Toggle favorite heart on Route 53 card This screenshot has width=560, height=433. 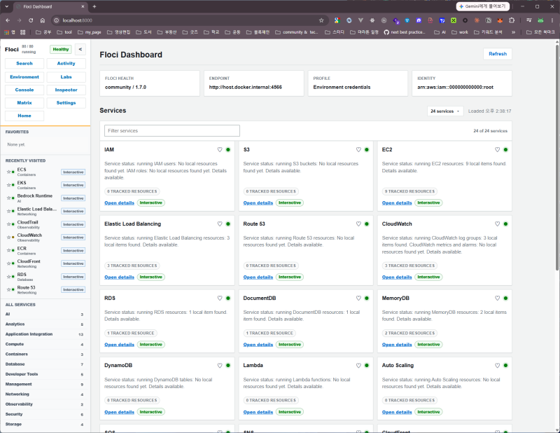(x=358, y=224)
